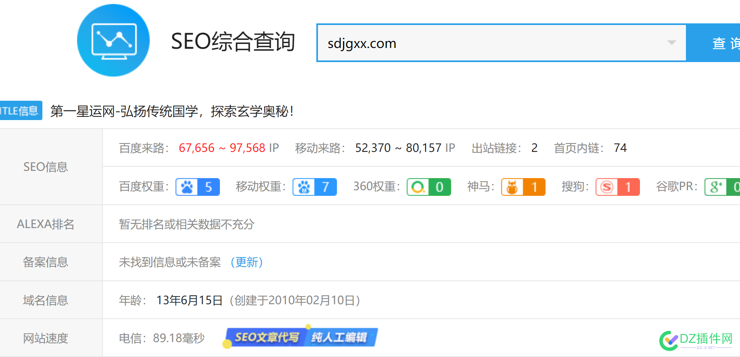Click the 电信: 89.18毫秒 speed value
The width and height of the screenshot is (740, 357).
click(x=162, y=338)
